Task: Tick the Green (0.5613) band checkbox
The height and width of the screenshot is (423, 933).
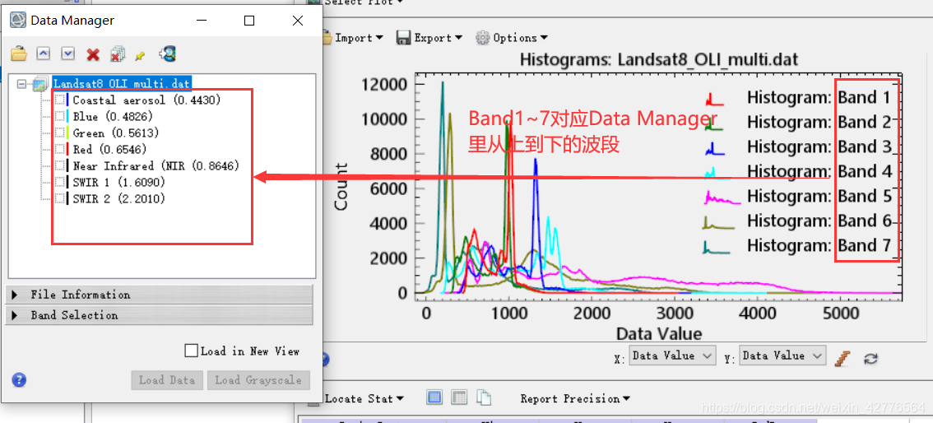Action: coord(59,132)
